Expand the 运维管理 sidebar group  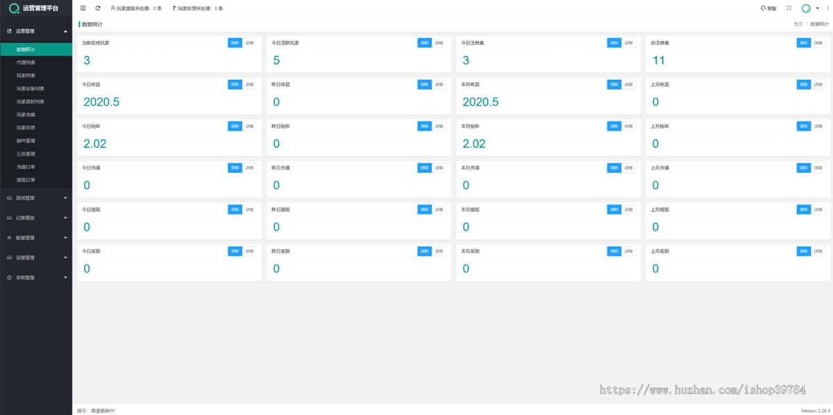(36, 257)
